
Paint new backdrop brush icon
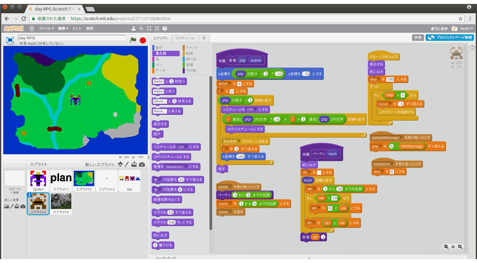click(x=12, y=206)
